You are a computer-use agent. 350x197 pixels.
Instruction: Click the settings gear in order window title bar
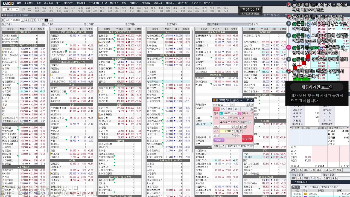pos(241,100)
